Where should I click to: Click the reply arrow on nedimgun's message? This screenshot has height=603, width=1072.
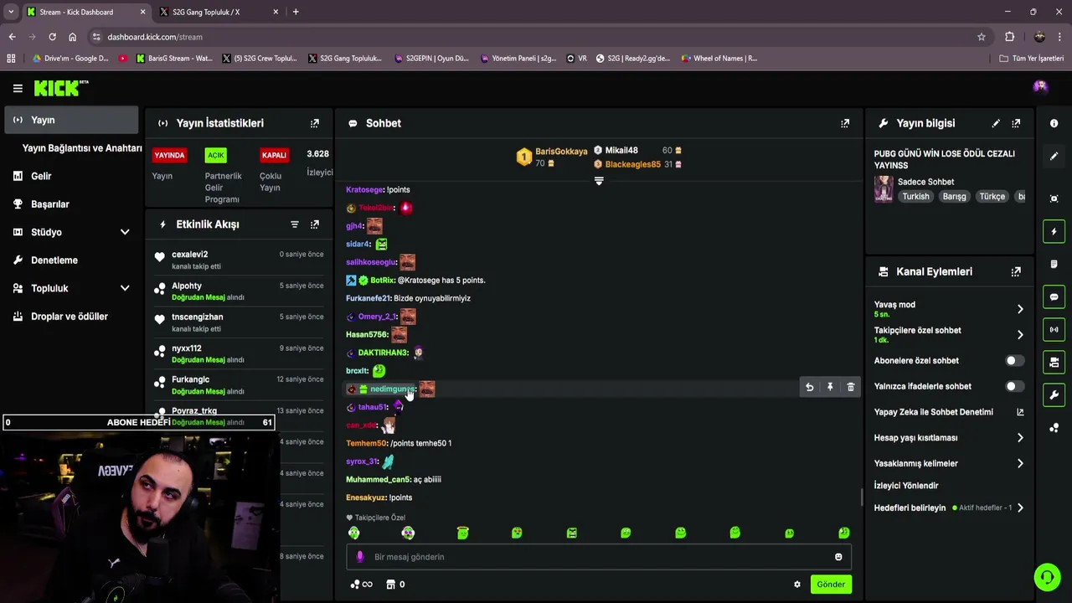click(809, 387)
